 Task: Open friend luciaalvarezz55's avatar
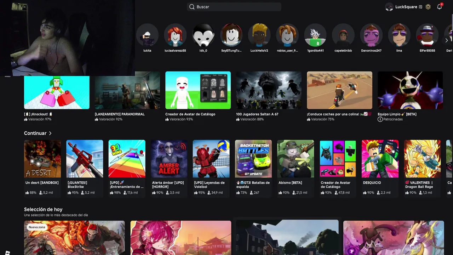coord(175,35)
